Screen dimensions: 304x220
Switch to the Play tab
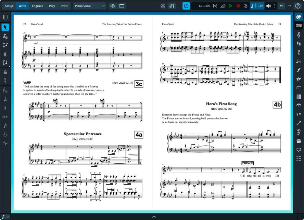coord(52,6)
